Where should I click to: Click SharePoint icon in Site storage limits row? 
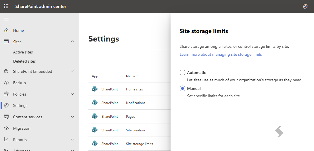pos(94,144)
